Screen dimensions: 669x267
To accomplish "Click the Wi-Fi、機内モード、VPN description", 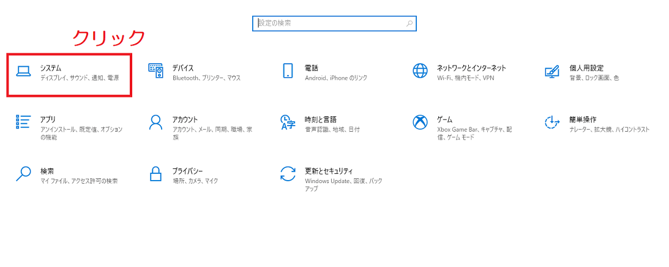I will (x=465, y=78).
